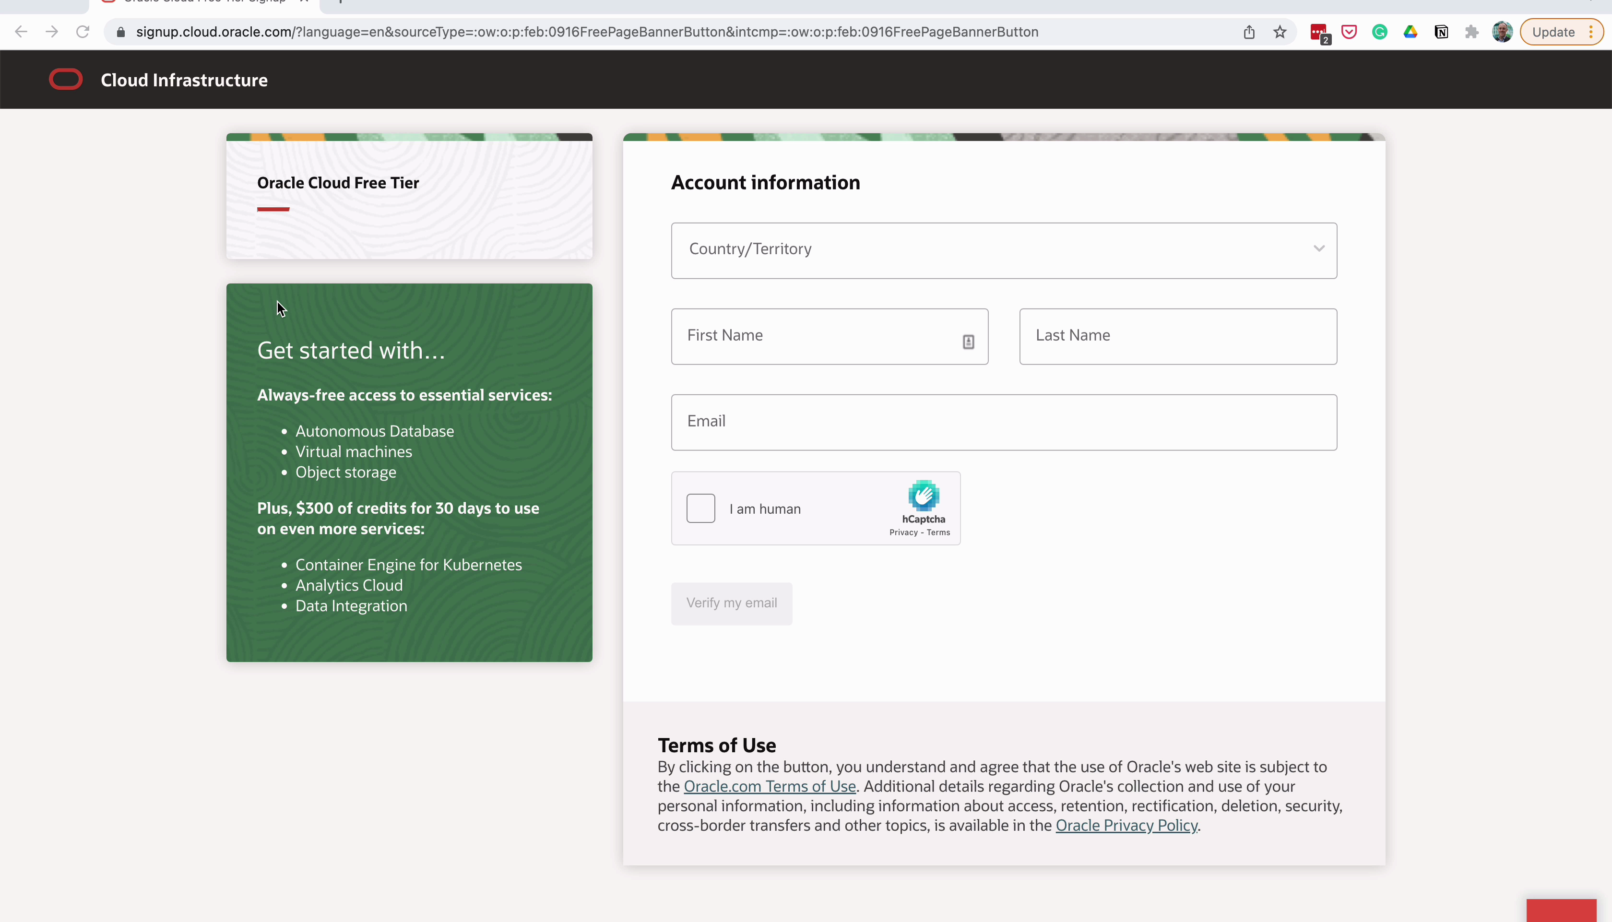Open the Chrome profile avatar menu
Viewport: 1612px width, 922px height.
point(1502,32)
